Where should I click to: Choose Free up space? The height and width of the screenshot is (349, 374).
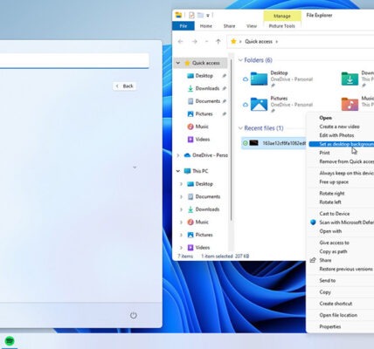click(x=334, y=181)
